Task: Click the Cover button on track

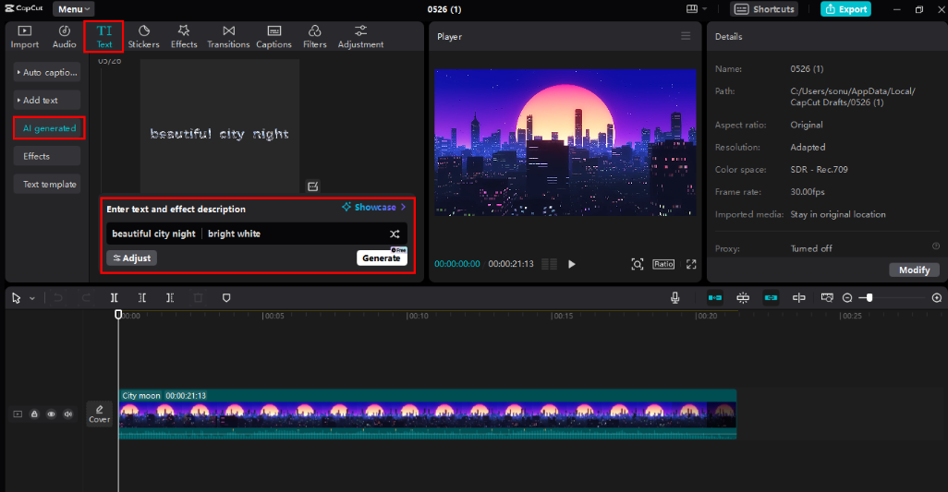Action: pos(99,414)
